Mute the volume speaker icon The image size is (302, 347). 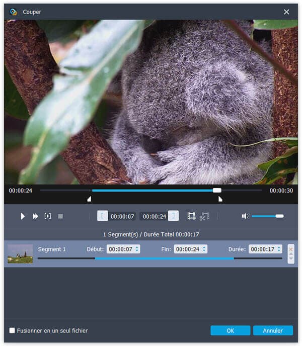click(245, 216)
